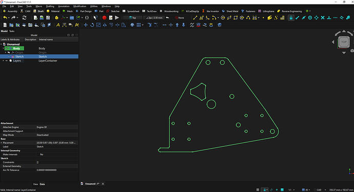
Task: Click the Offset modification tool
Action: [111, 25]
